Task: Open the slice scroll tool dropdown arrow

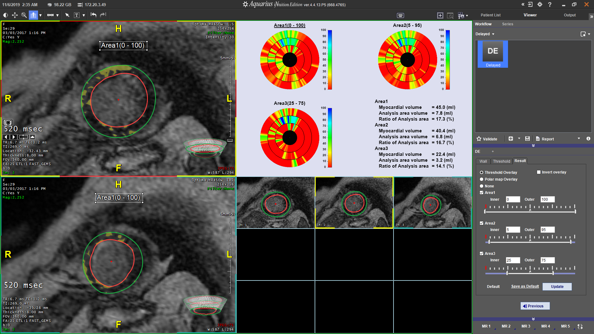Action: [40, 15]
